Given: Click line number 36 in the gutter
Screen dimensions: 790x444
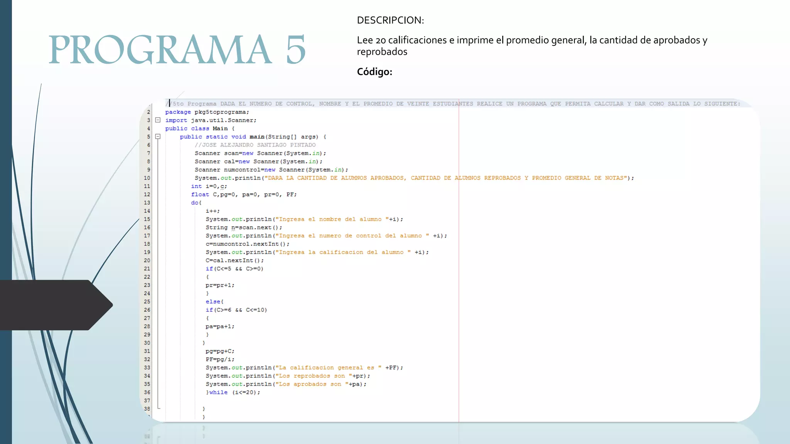Looking at the screenshot, I should click(x=147, y=392).
